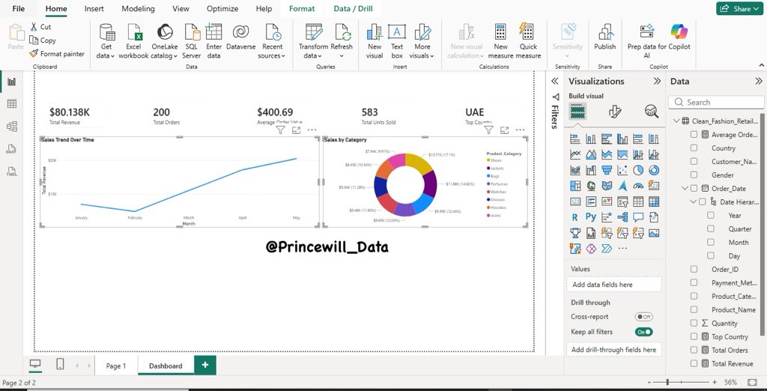767x391 pixels.
Task: Check the Gender field checkbox
Action: (x=694, y=175)
